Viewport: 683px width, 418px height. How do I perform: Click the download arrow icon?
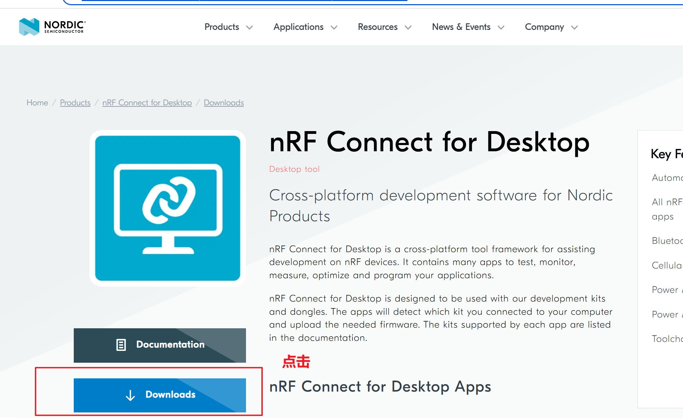coord(130,395)
